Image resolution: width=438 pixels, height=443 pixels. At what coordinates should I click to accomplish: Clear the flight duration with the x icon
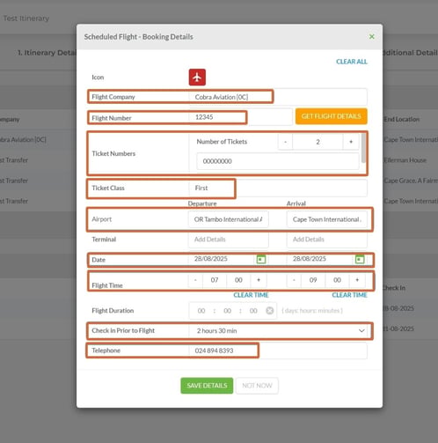[x=269, y=311]
